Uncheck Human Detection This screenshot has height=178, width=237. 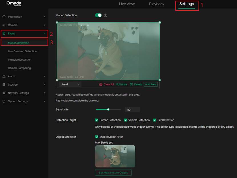point(97,120)
